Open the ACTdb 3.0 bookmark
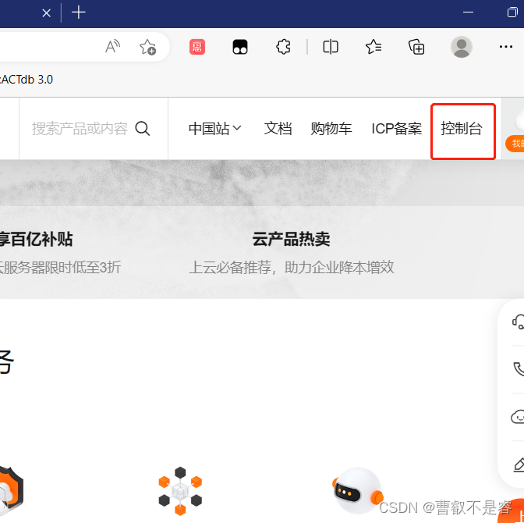This screenshot has height=523, width=524. point(27,80)
